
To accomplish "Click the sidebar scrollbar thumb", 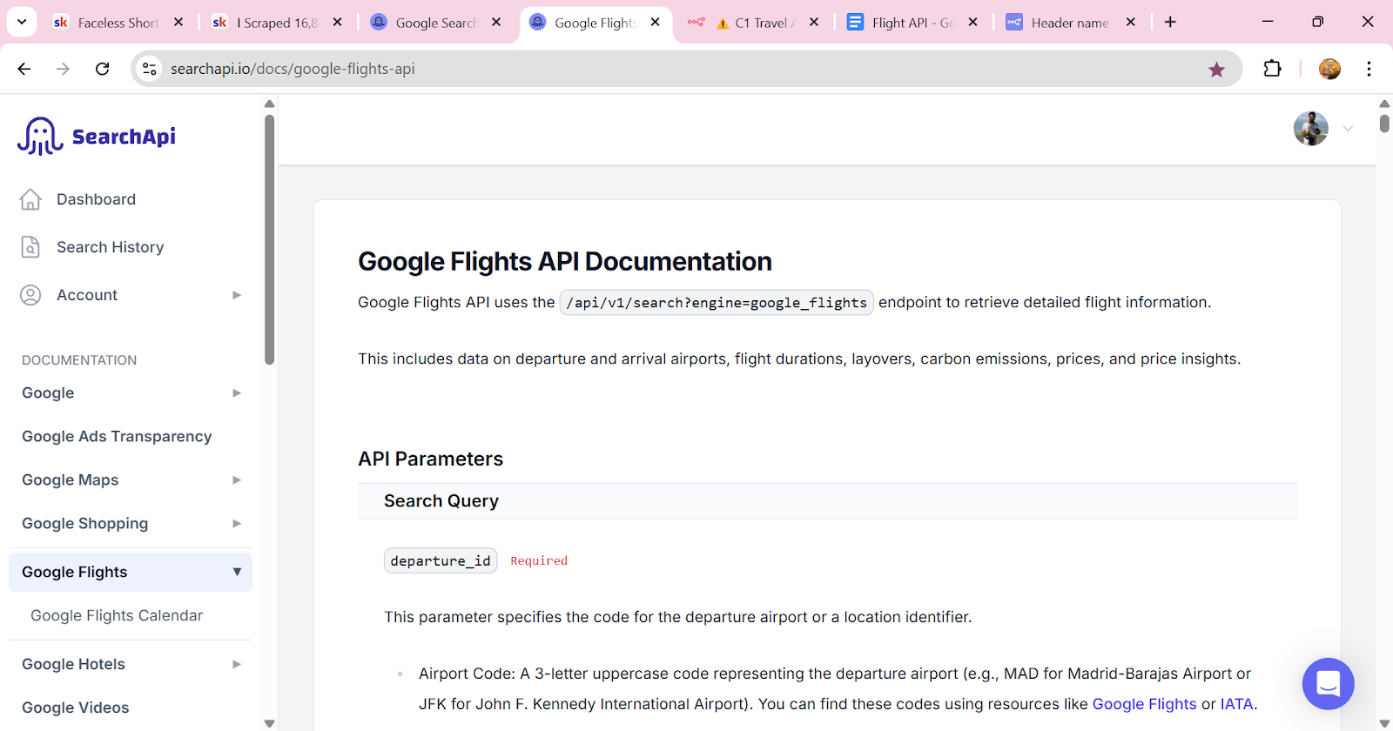I will coord(270,239).
